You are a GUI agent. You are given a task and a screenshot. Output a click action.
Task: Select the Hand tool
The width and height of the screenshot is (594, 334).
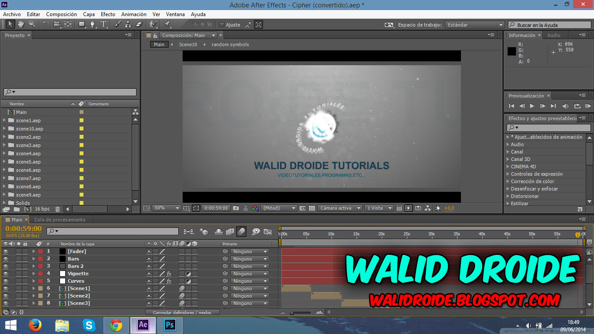[21, 24]
